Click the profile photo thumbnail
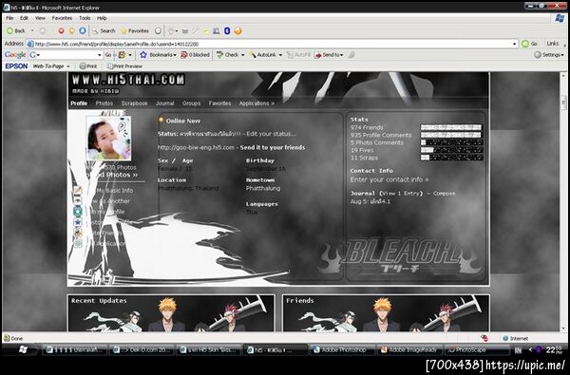Viewport: 570px width, 375px height. pyautogui.click(x=108, y=139)
